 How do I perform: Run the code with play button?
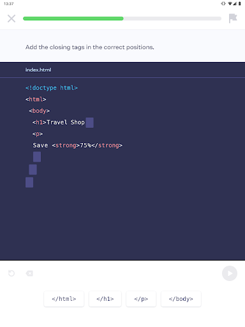[230, 273]
